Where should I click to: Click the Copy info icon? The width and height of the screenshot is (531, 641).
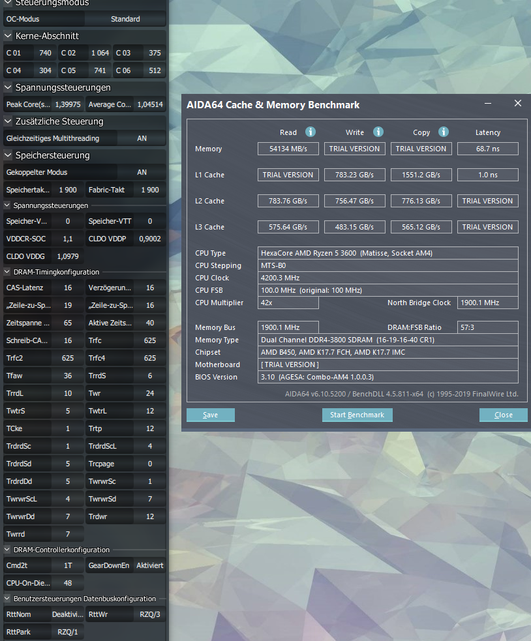[444, 132]
